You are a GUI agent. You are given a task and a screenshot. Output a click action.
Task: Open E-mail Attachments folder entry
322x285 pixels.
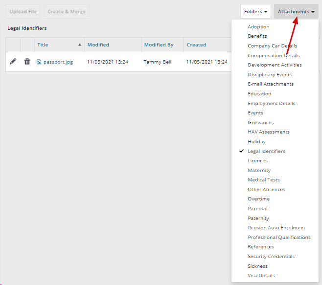[271, 84]
